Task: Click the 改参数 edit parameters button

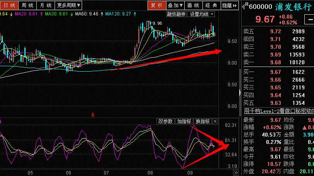Action: (165, 121)
